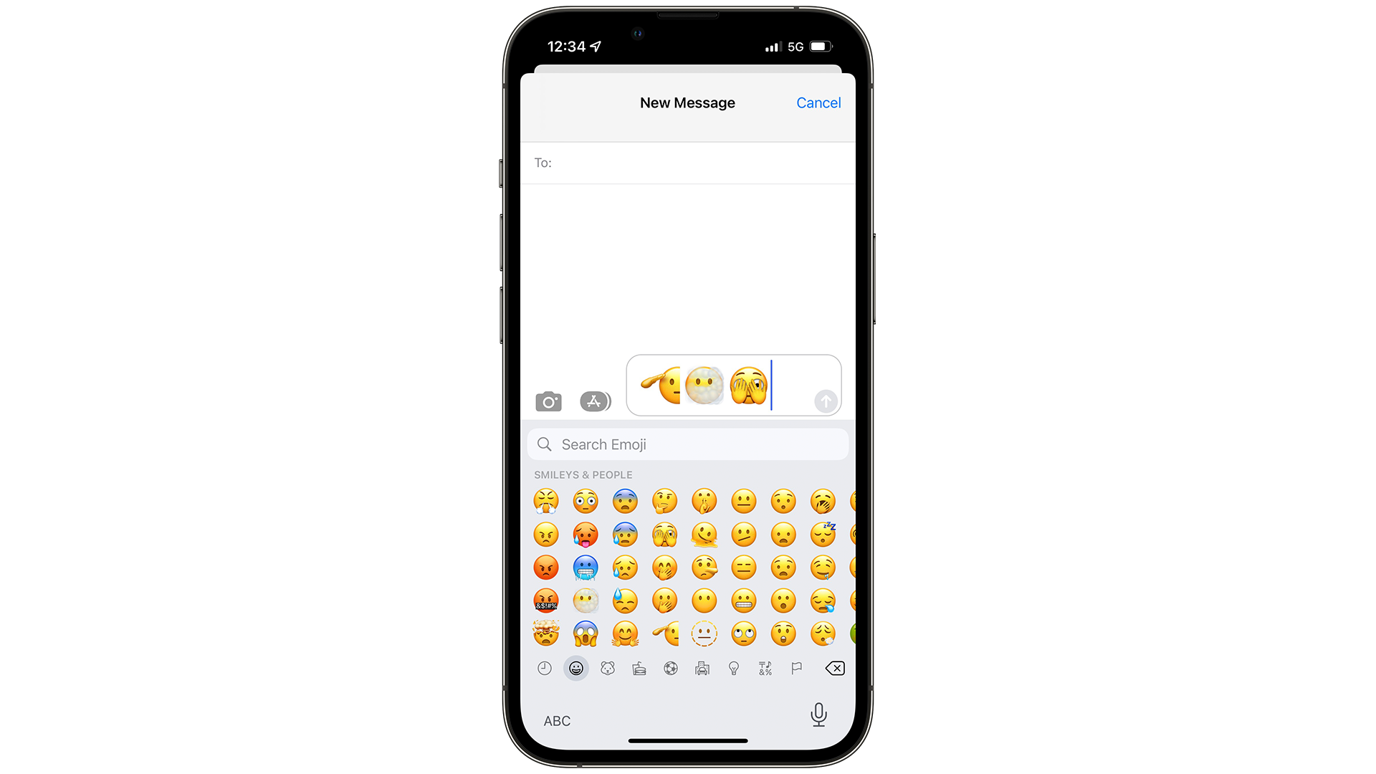The width and height of the screenshot is (1376, 774).
Task: Open the symbols emoji category tab
Action: 765,669
